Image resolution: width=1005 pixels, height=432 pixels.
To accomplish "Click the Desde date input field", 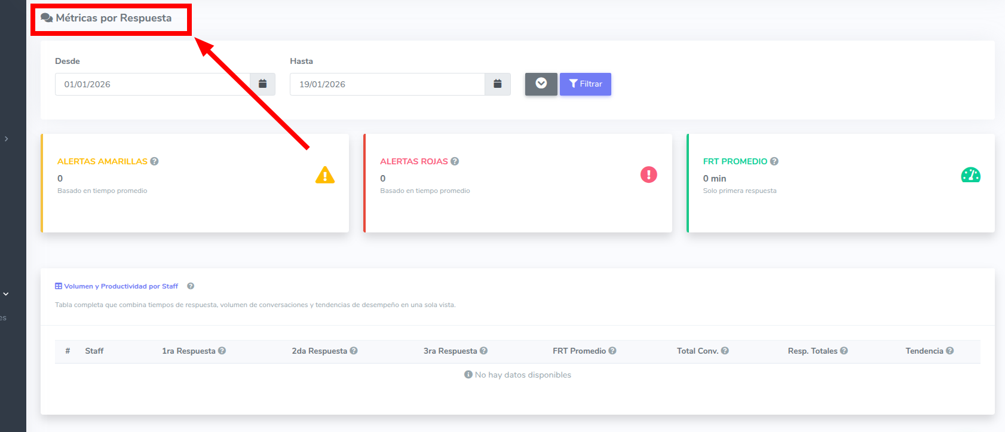I will [x=152, y=84].
